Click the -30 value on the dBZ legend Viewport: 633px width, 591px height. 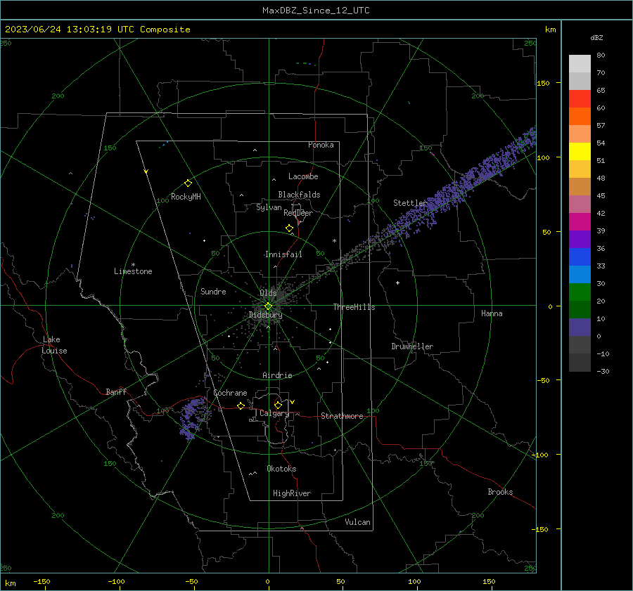[x=603, y=371]
